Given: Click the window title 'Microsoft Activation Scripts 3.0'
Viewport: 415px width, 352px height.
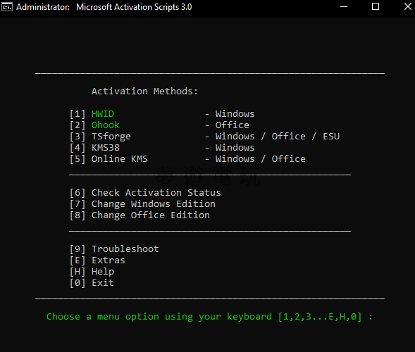Looking at the screenshot, I should 134,7.
